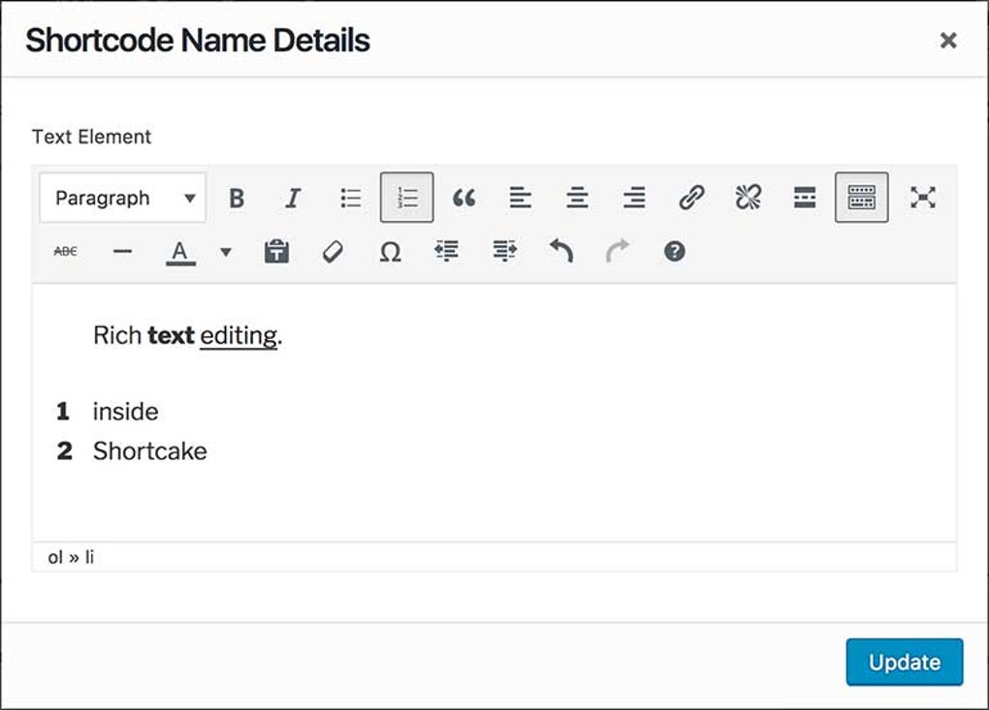Insert a blockquote using the quote icon
The image size is (989, 710).
(463, 197)
